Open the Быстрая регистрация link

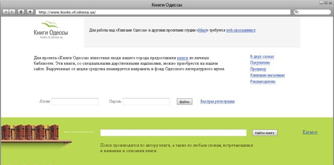(x=217, y=102)
